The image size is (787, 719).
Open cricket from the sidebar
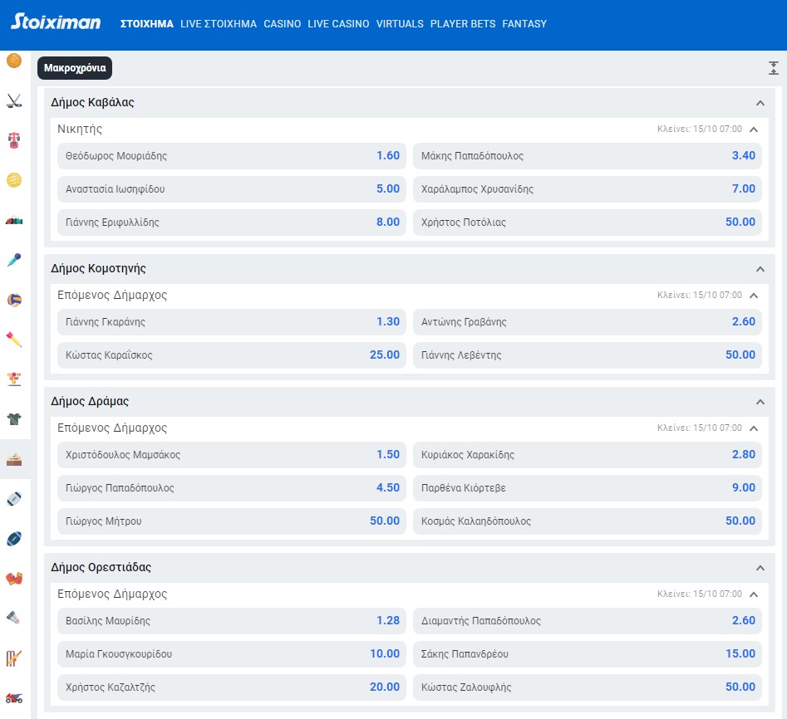(x=14, y=658)
